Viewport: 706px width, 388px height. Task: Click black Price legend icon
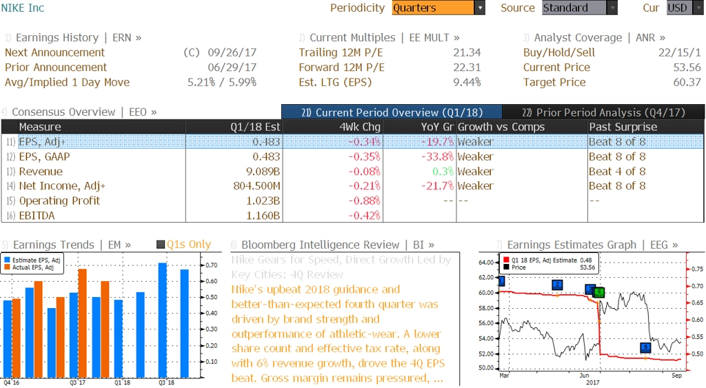pos(506,267)
